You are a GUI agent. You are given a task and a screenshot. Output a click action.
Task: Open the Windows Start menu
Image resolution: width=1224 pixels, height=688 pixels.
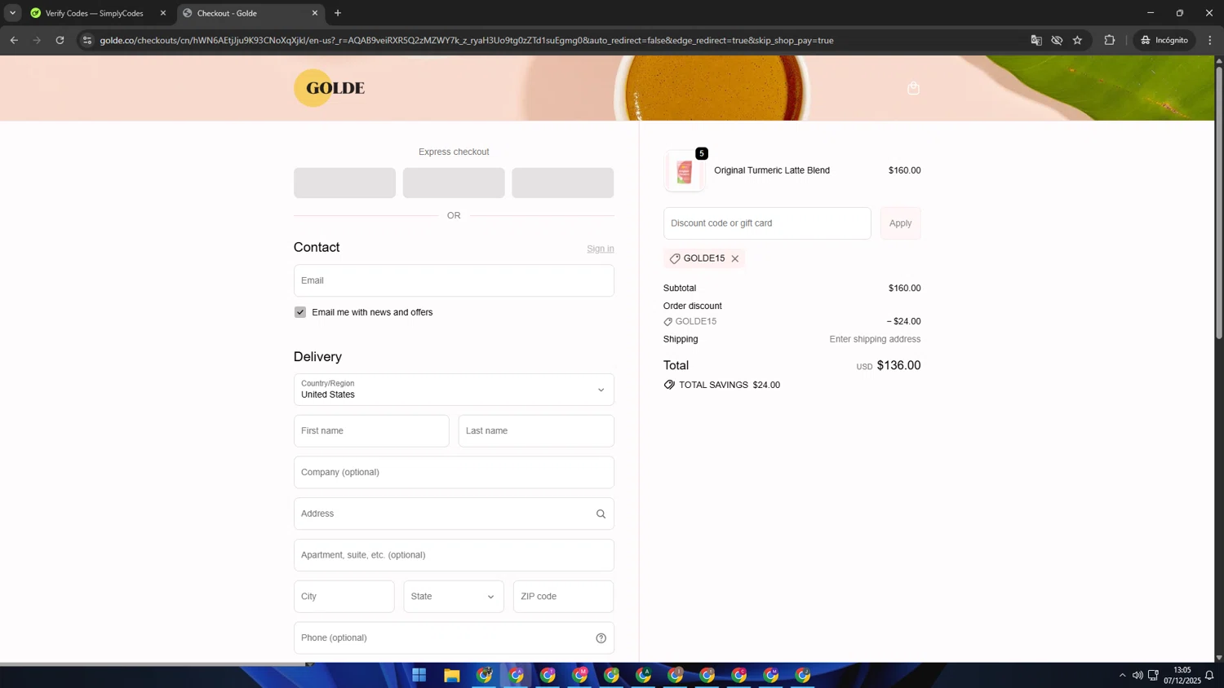(x=419, y=675)
